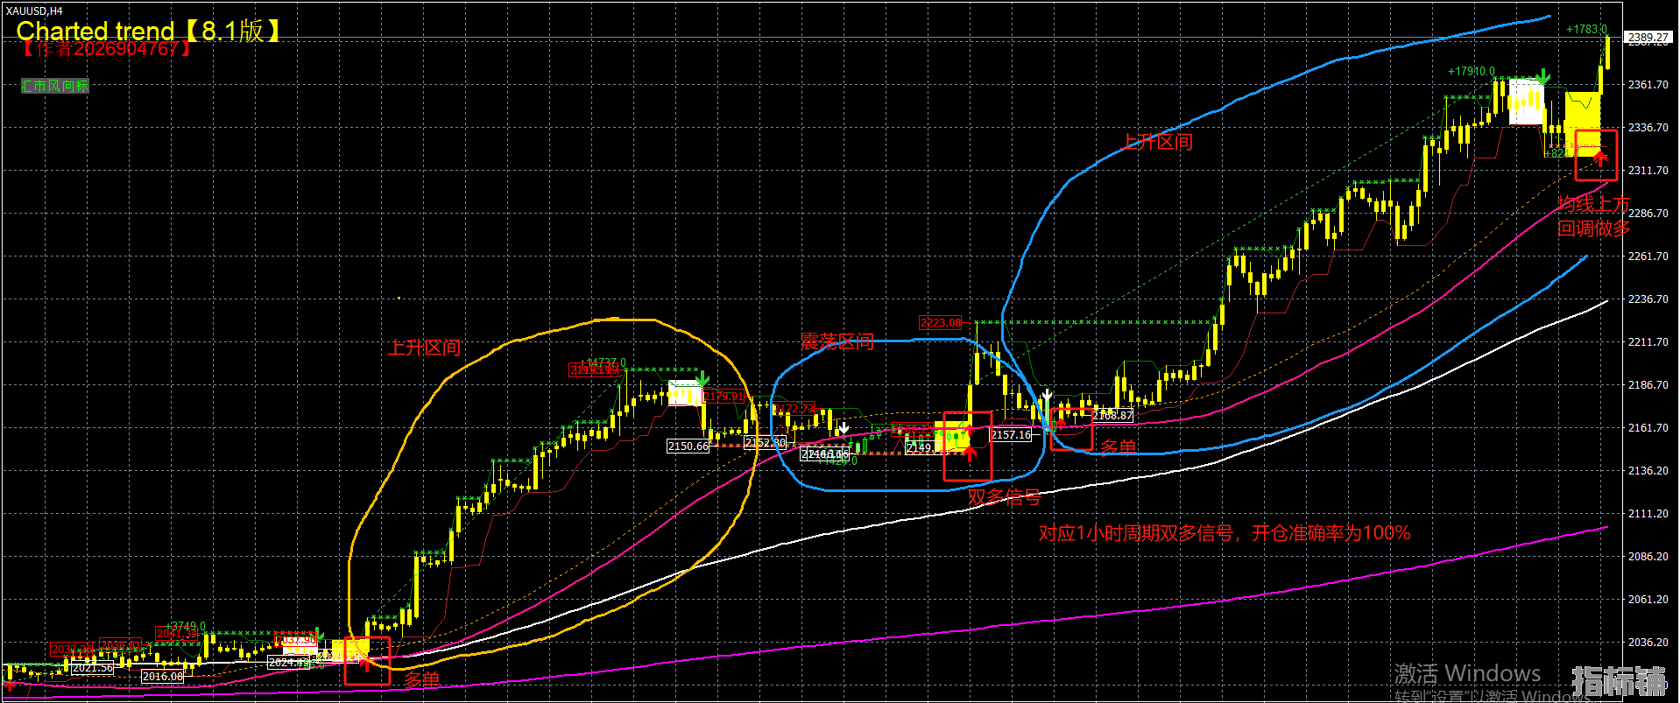Screen dimensions: 1680x703
Task: Click the 2111.20 price axis value
Action: click(x=1648, y=514)
